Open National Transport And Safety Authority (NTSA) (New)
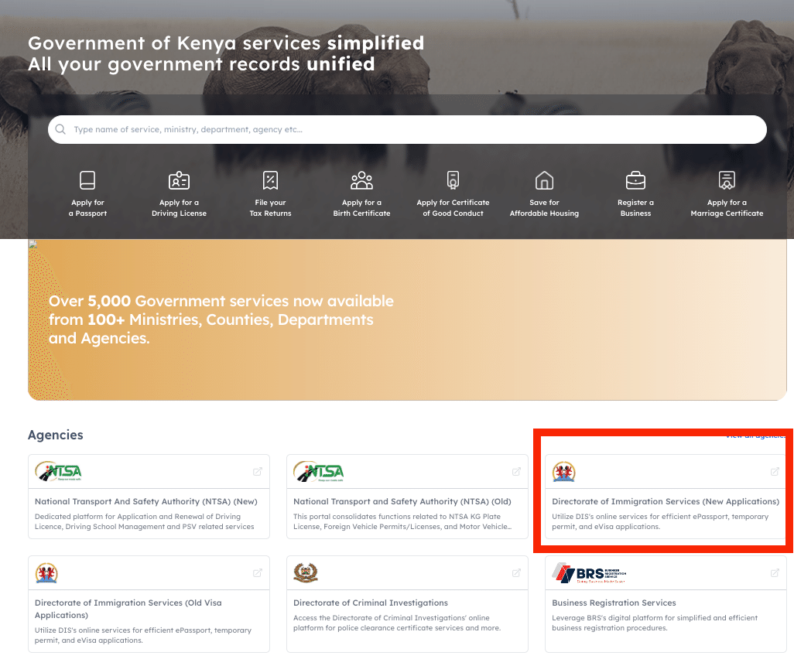794x666 pixels. [145, 501]
